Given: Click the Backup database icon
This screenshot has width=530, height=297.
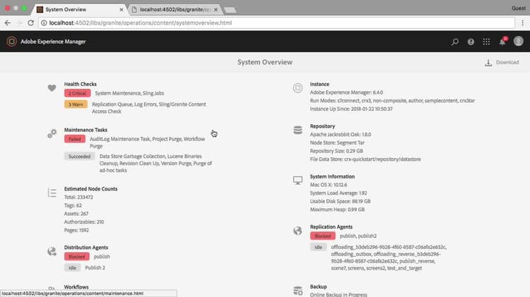Looking at the screenshot, I should 298,291.
